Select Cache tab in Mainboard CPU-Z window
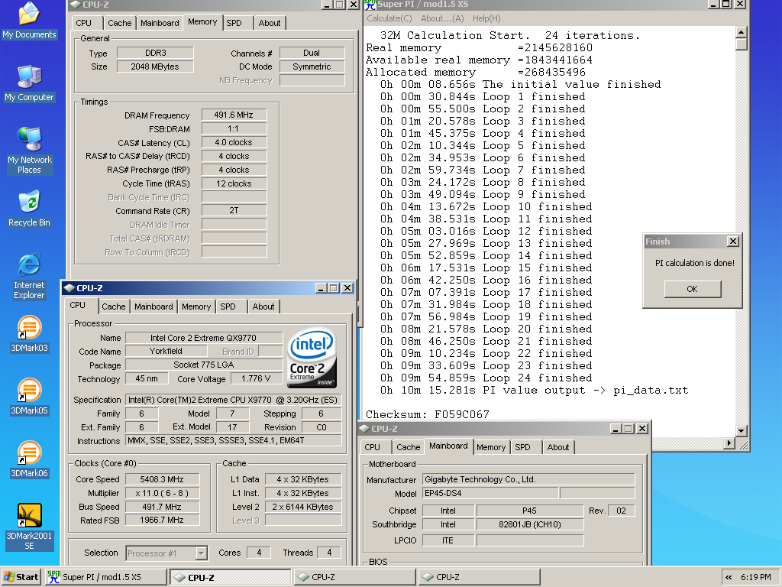782x587 pixels. pos(409,447)
